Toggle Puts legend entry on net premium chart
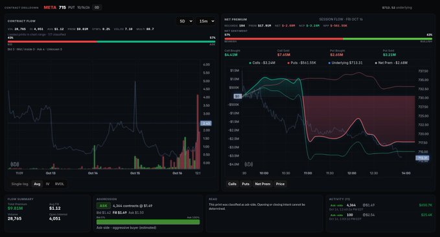 coord(302,63)
